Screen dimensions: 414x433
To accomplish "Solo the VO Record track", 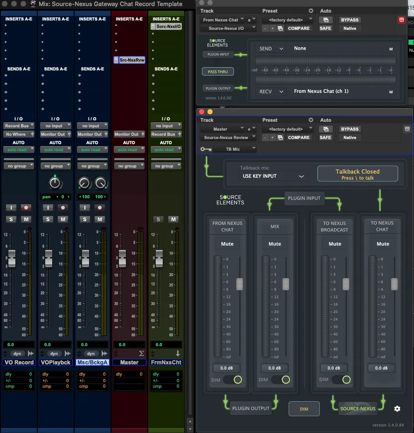I will (x=11, y=219).
